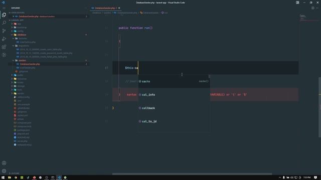Expand the tests folder

point(20,90)
